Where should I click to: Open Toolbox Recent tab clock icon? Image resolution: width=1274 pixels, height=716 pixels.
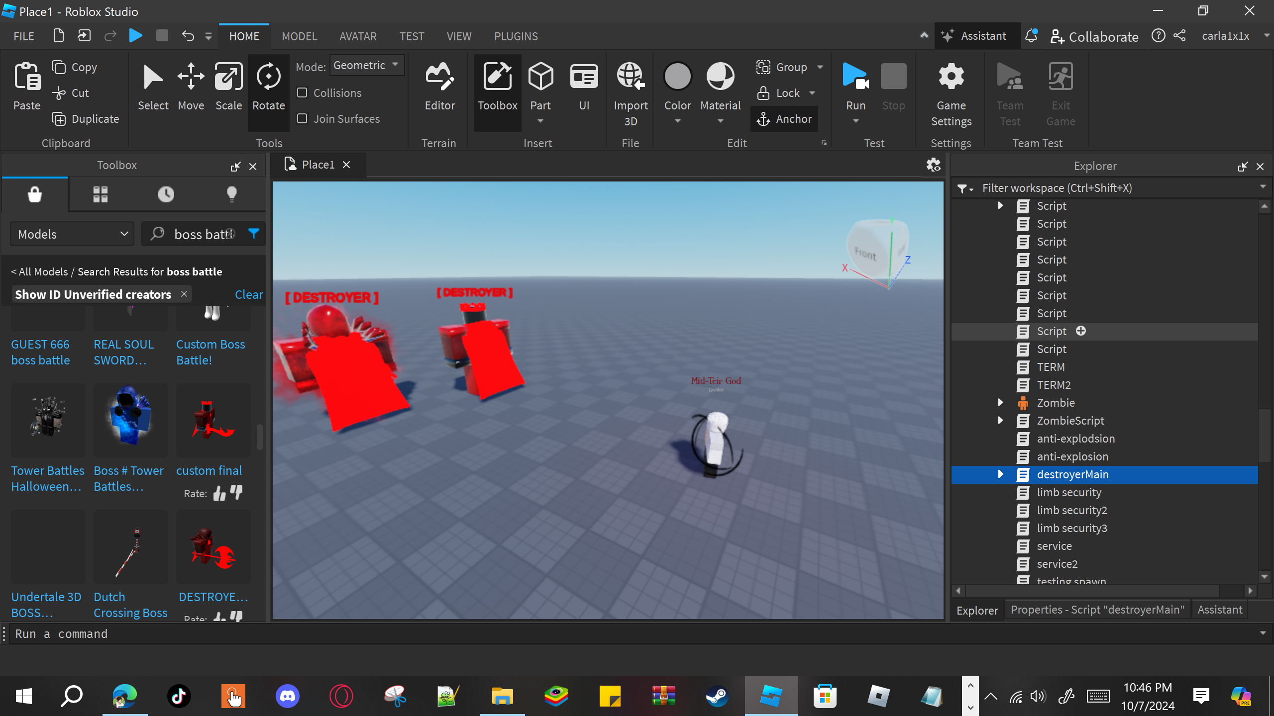click(166, 194)
